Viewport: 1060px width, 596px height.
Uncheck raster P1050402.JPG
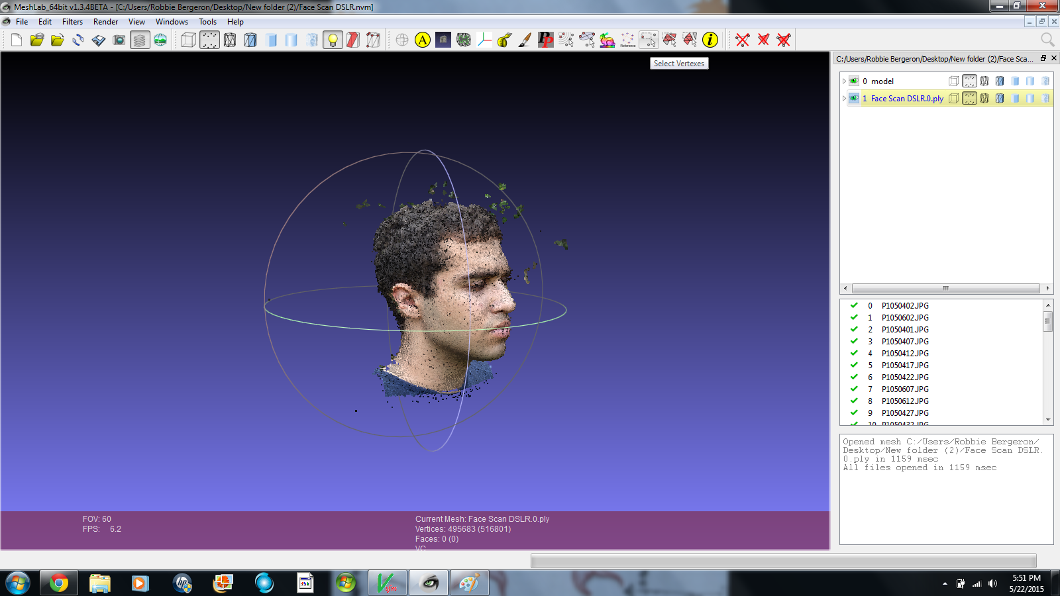click(x=854, y=305)
